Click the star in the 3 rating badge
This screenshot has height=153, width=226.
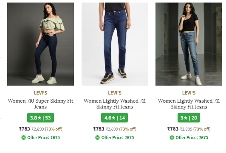[186, 118]
